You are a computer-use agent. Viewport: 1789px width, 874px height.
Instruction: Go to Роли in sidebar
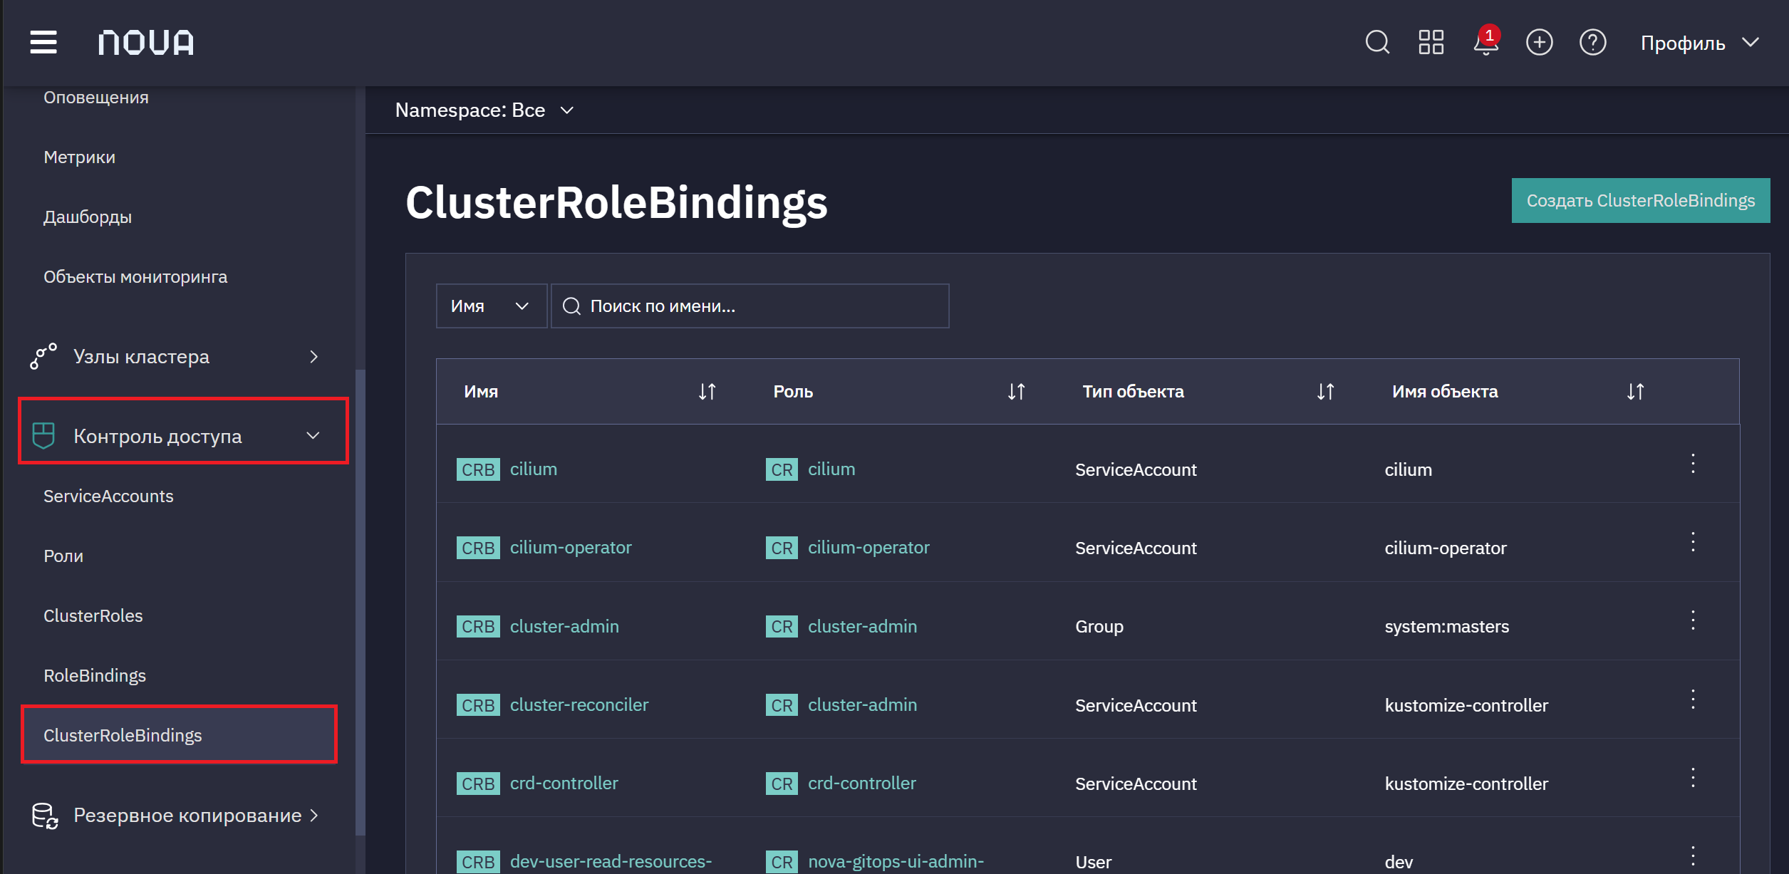(x=63, y=556)
